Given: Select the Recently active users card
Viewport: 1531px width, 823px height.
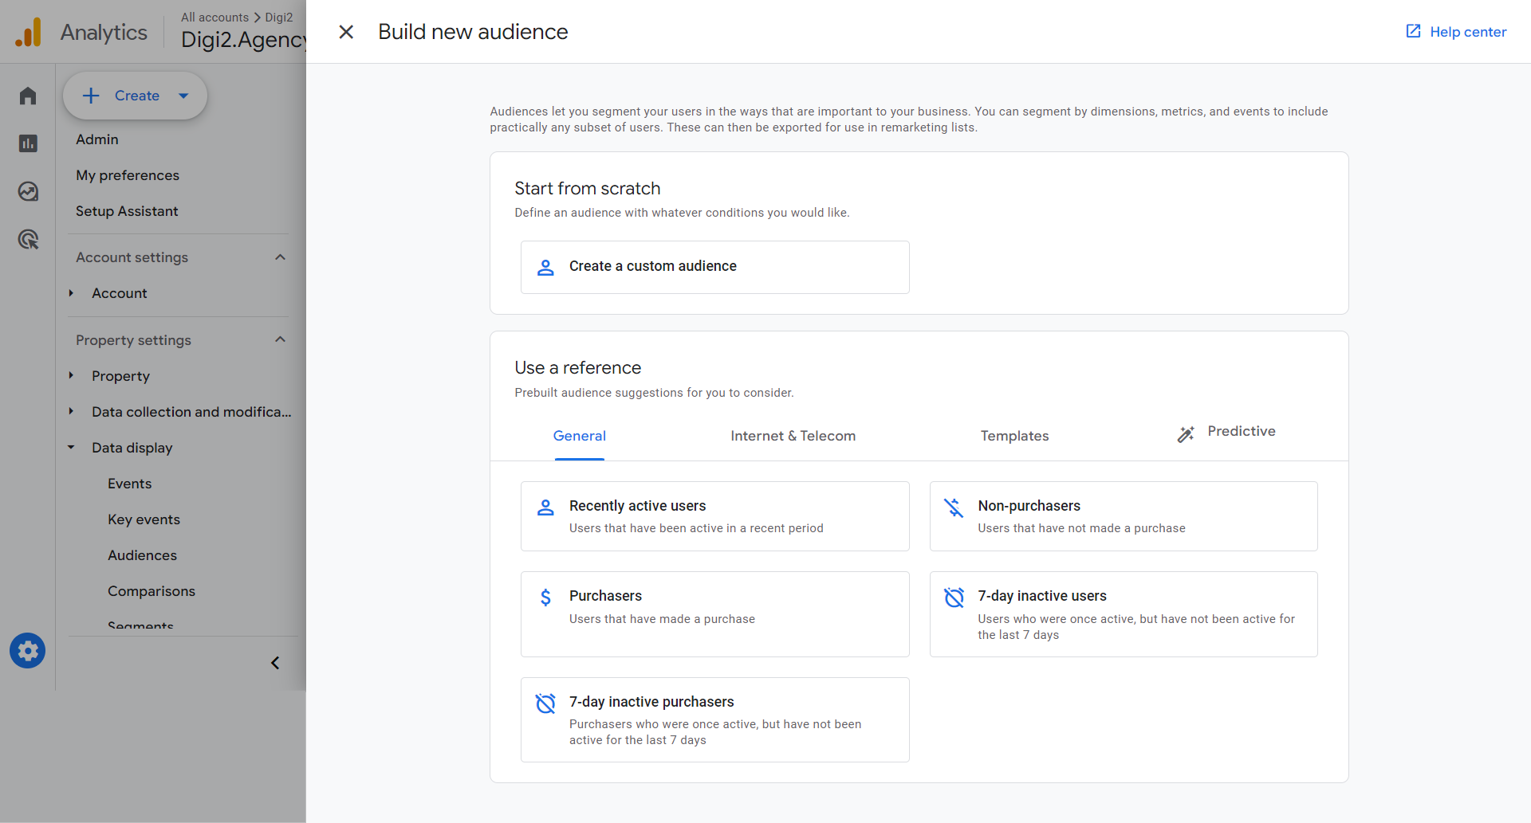Looking at the screenshot, I should tap(714, 516).
